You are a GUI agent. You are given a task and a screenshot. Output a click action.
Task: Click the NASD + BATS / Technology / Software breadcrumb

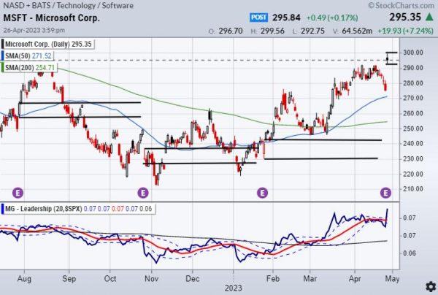tap(68, 6)
